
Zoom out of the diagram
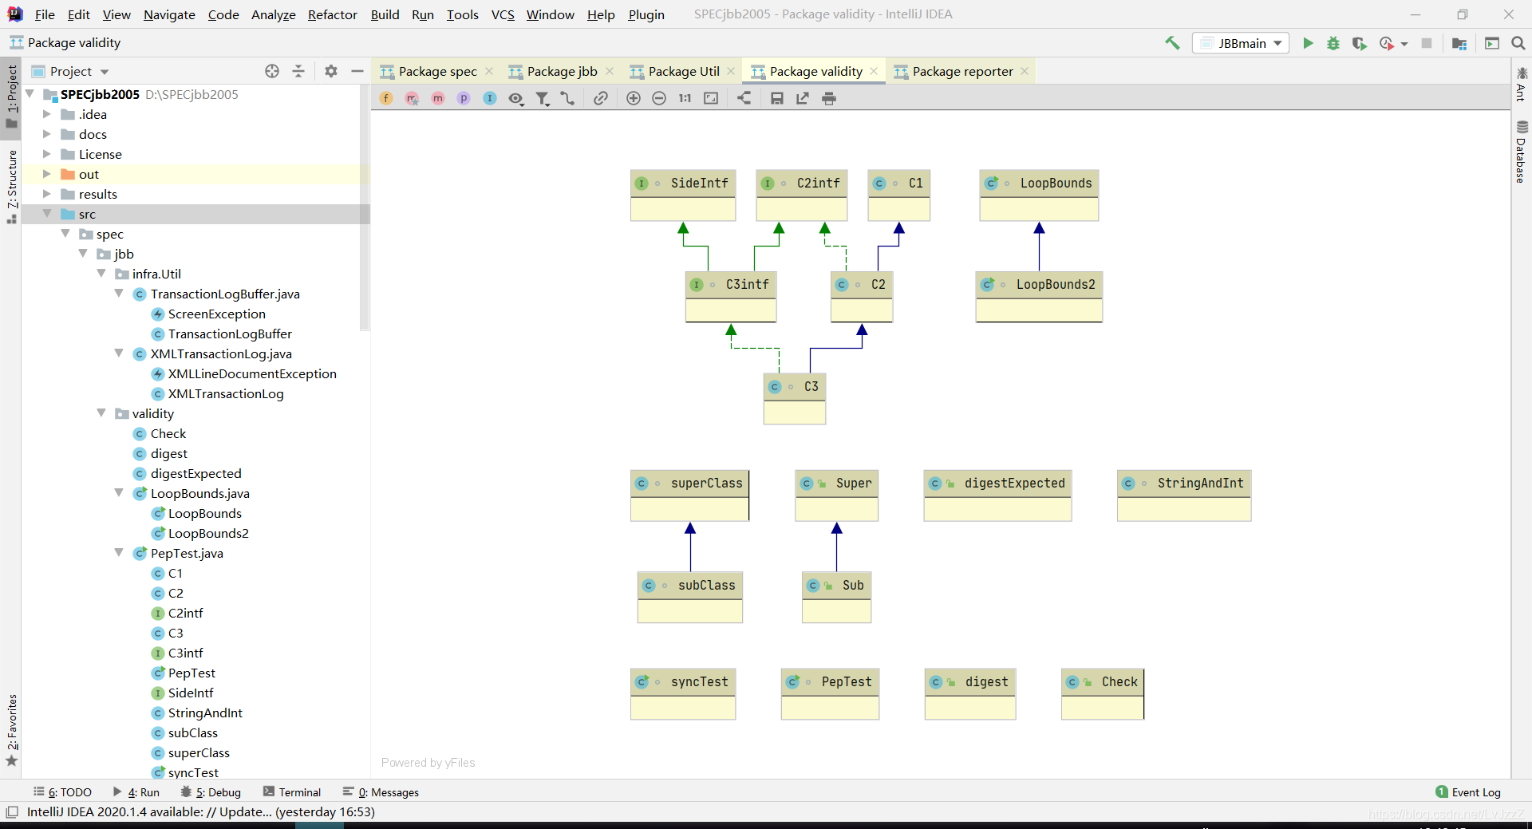click(x=659, y=98)
